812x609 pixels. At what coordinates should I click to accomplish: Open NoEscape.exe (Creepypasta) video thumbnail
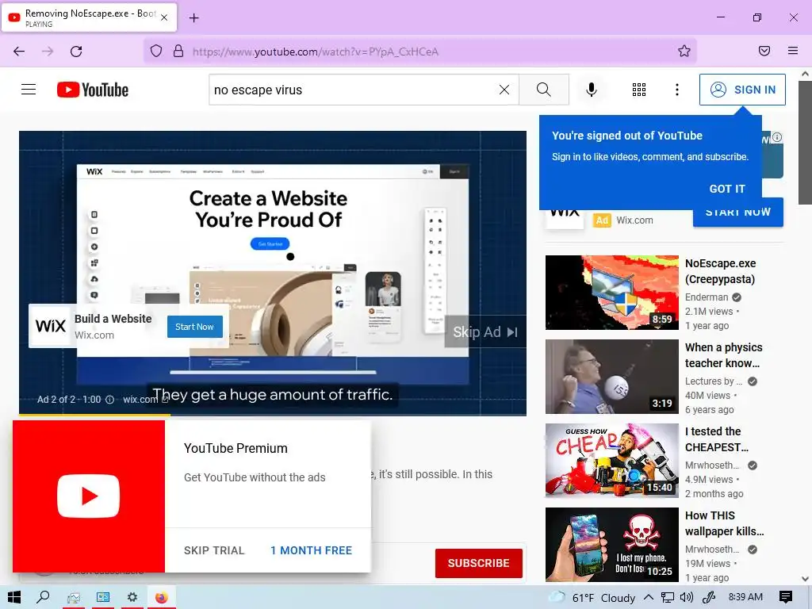point(611,293)
